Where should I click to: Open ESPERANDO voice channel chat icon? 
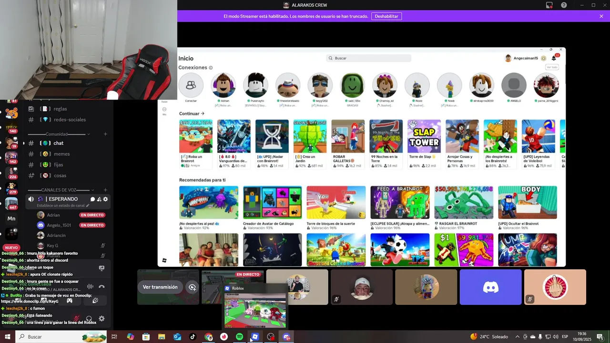click(92, 199)
